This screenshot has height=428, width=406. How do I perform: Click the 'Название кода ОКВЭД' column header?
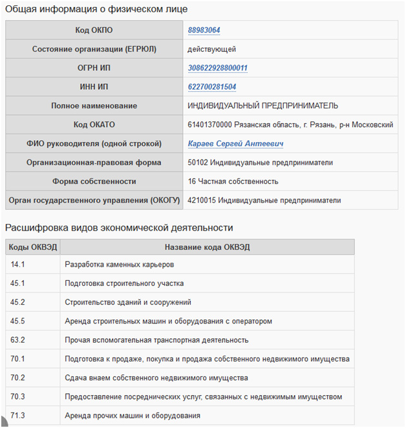point(207,247)
